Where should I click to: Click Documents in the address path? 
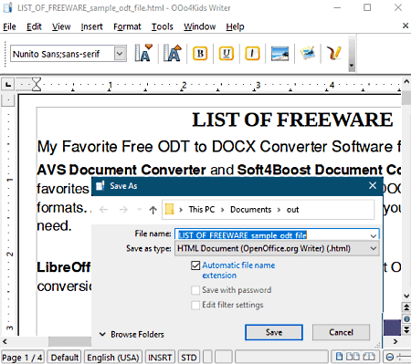point(250,210)
